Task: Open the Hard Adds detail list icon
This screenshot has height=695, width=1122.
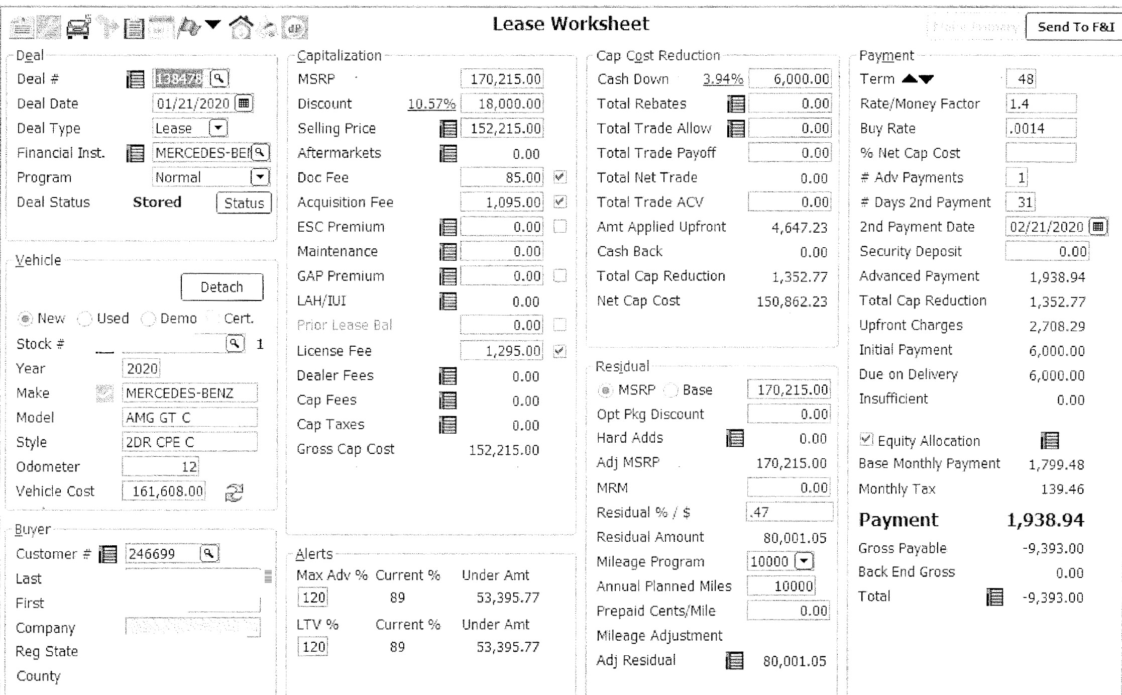Action: [x=735, y=438]
